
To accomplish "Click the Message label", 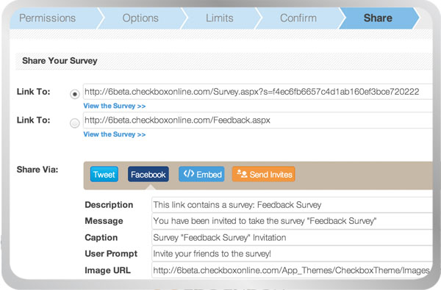I will click(x=104, y=221).
